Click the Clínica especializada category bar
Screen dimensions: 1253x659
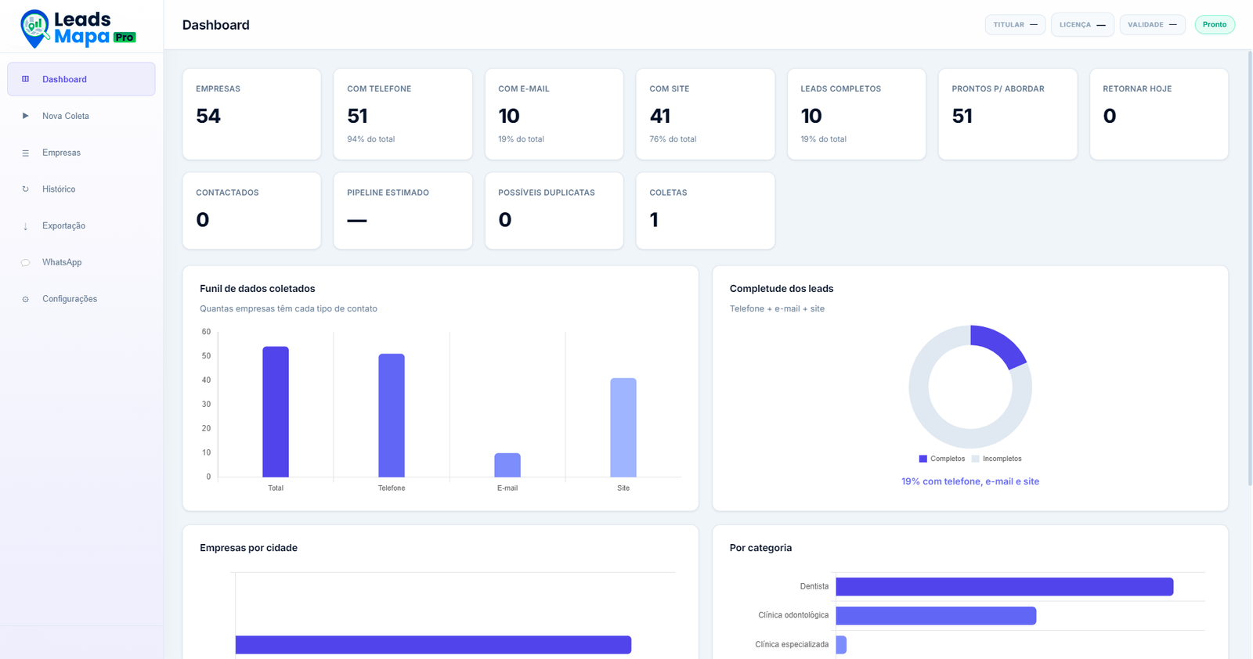[x=841, y=645]
